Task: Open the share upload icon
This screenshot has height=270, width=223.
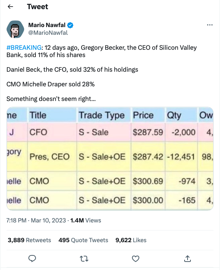Action: tap(188, 258)
